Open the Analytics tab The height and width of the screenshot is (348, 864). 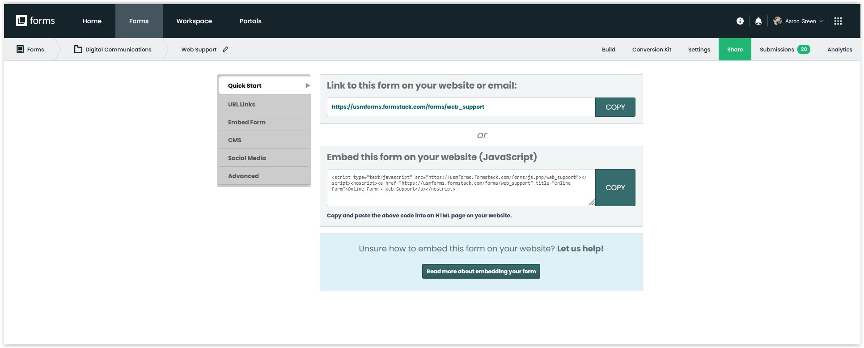coord(840,49)
